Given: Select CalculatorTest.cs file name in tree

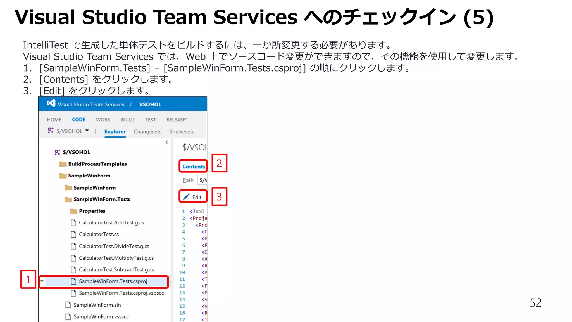Looking at the screenshot, I should [x=99, y=235].
